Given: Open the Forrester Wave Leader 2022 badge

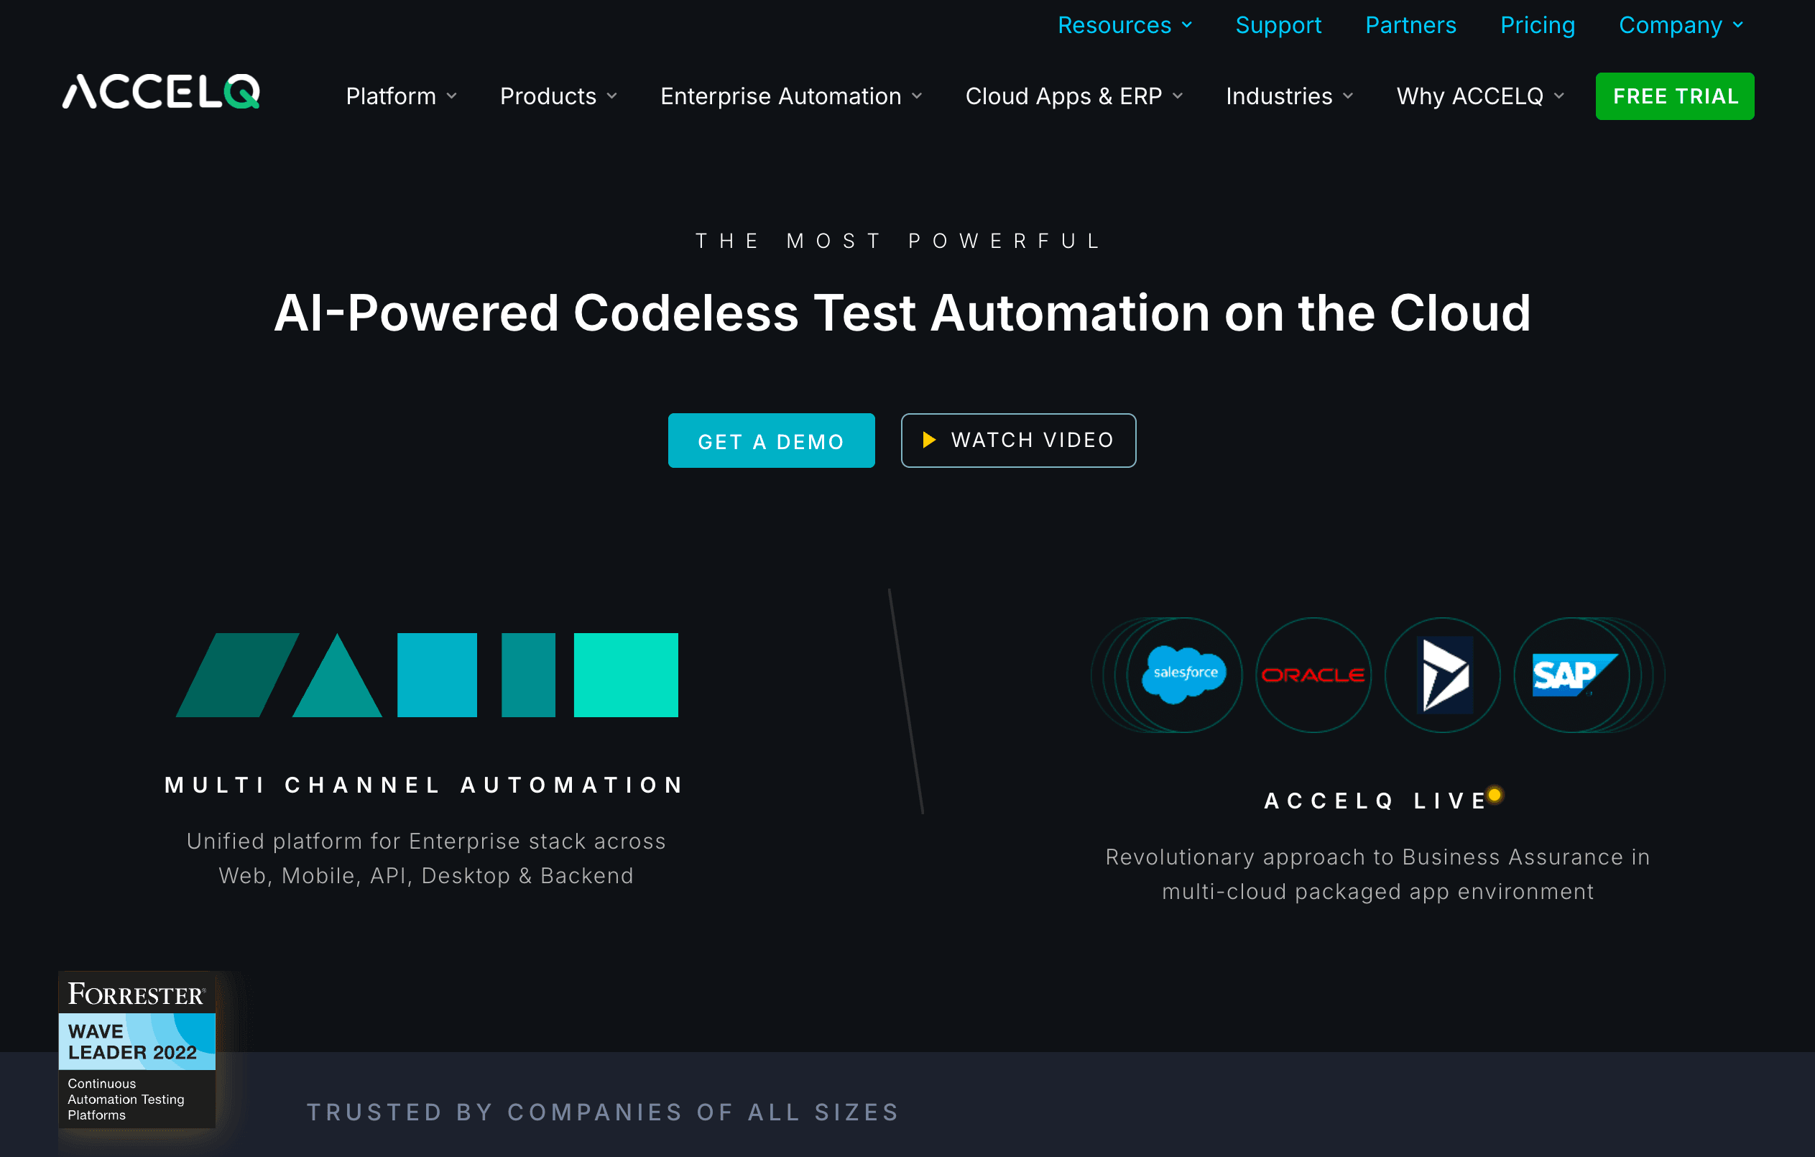Looking at the screenshot, I should coord(137,1049).
